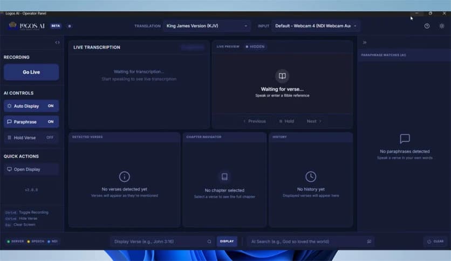Go to the Next verse in Live Preview

coord(313,121)
